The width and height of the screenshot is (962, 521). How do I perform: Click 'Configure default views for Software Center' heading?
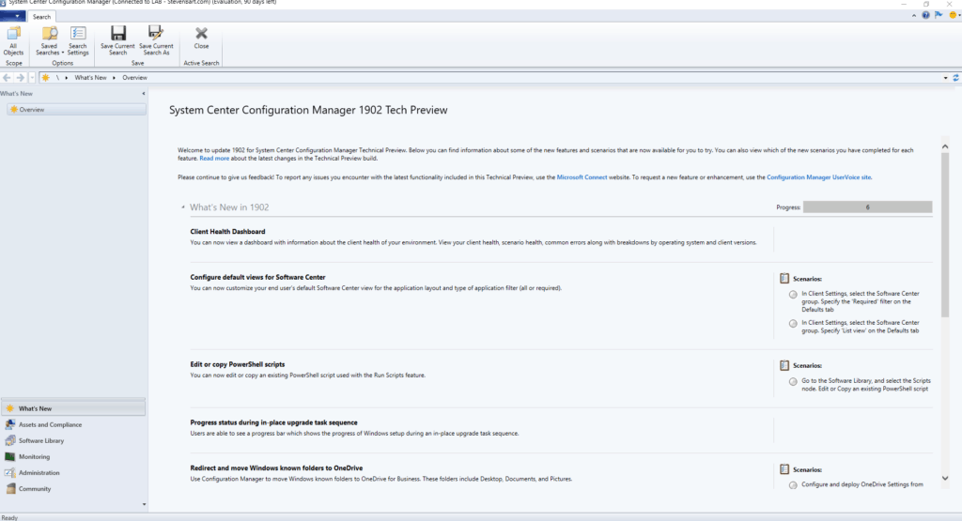pyautogui.click(x=257, y=277)
